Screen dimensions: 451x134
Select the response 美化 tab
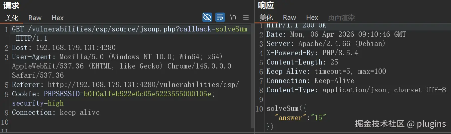click(266, 18)
